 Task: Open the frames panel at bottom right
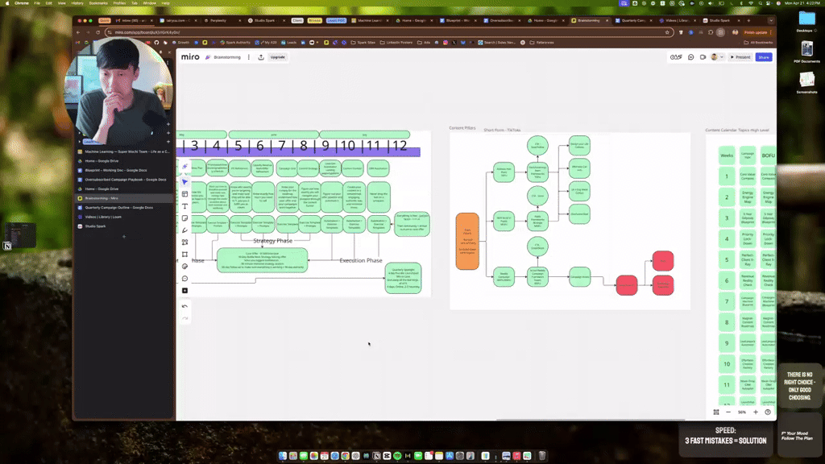point(716,412)
